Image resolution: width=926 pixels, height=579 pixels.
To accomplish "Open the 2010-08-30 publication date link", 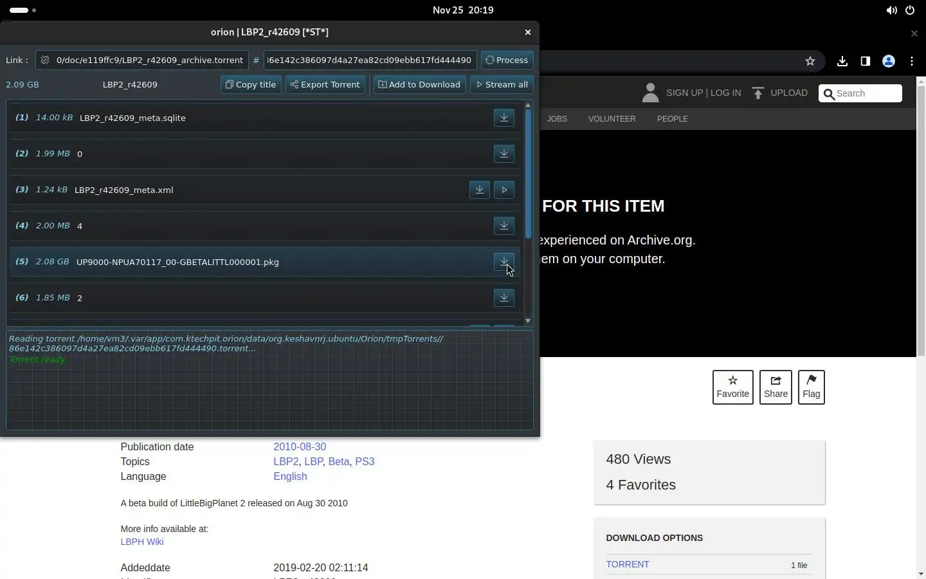I will pos(300,446).
